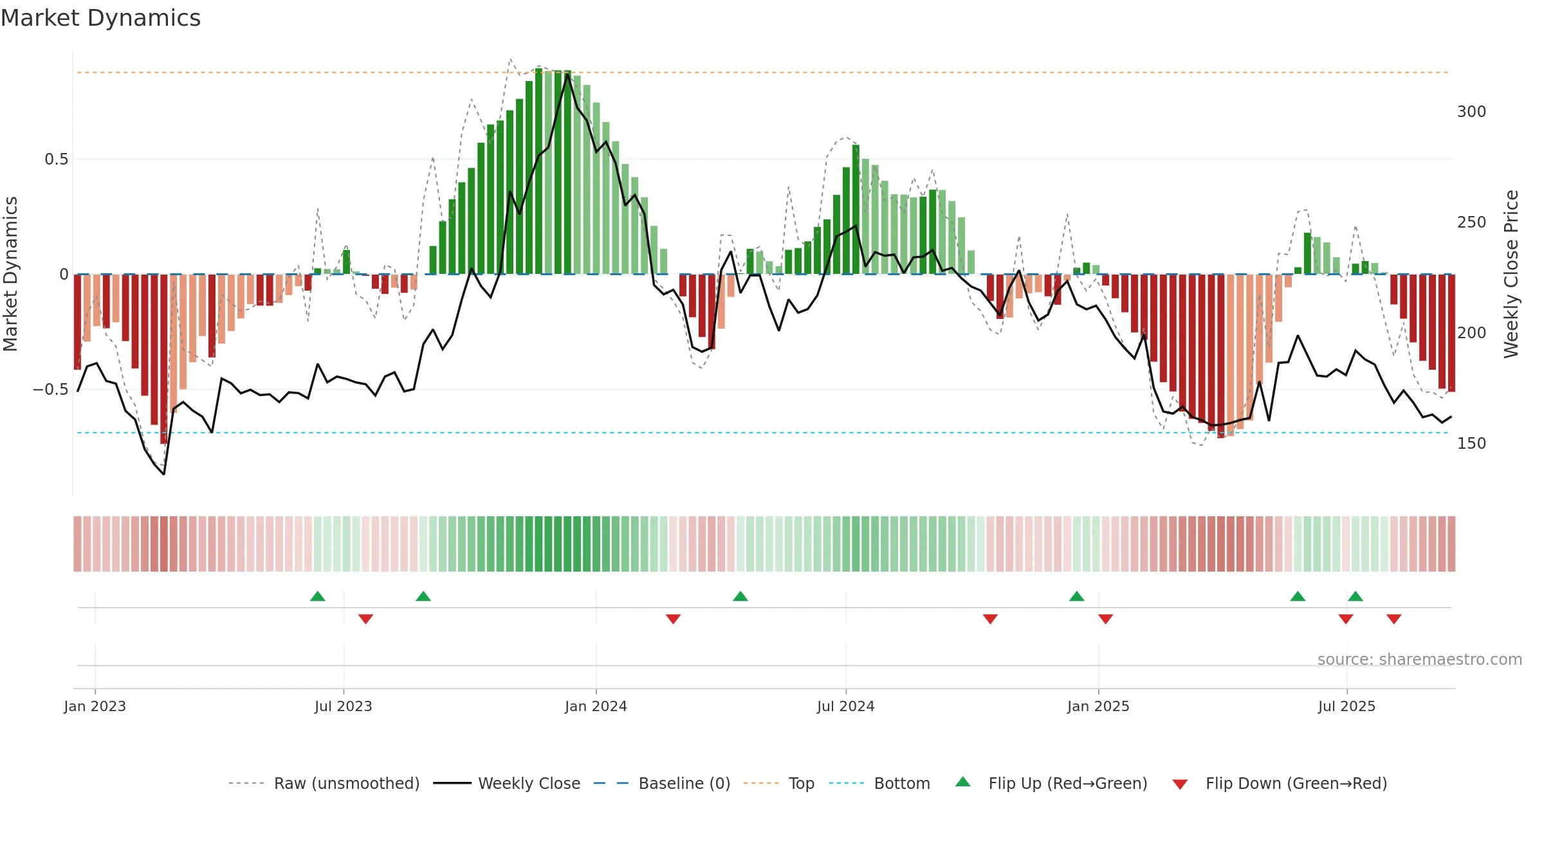The width and height of the screenshot is (1544, 868).
Task: Click the 0.5 left axis tick label
Action: [x=57, y=159]
